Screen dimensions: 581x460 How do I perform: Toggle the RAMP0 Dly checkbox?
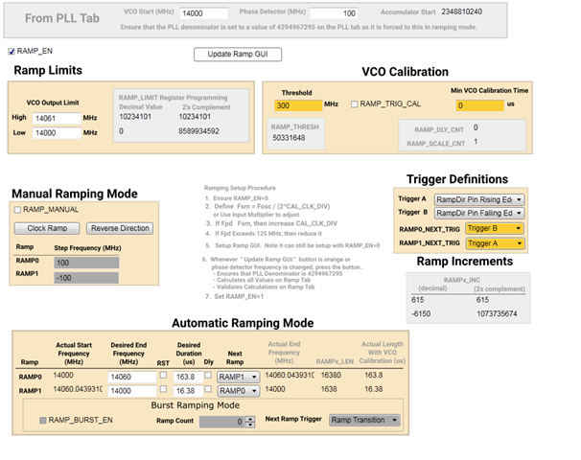click(208, 375)
